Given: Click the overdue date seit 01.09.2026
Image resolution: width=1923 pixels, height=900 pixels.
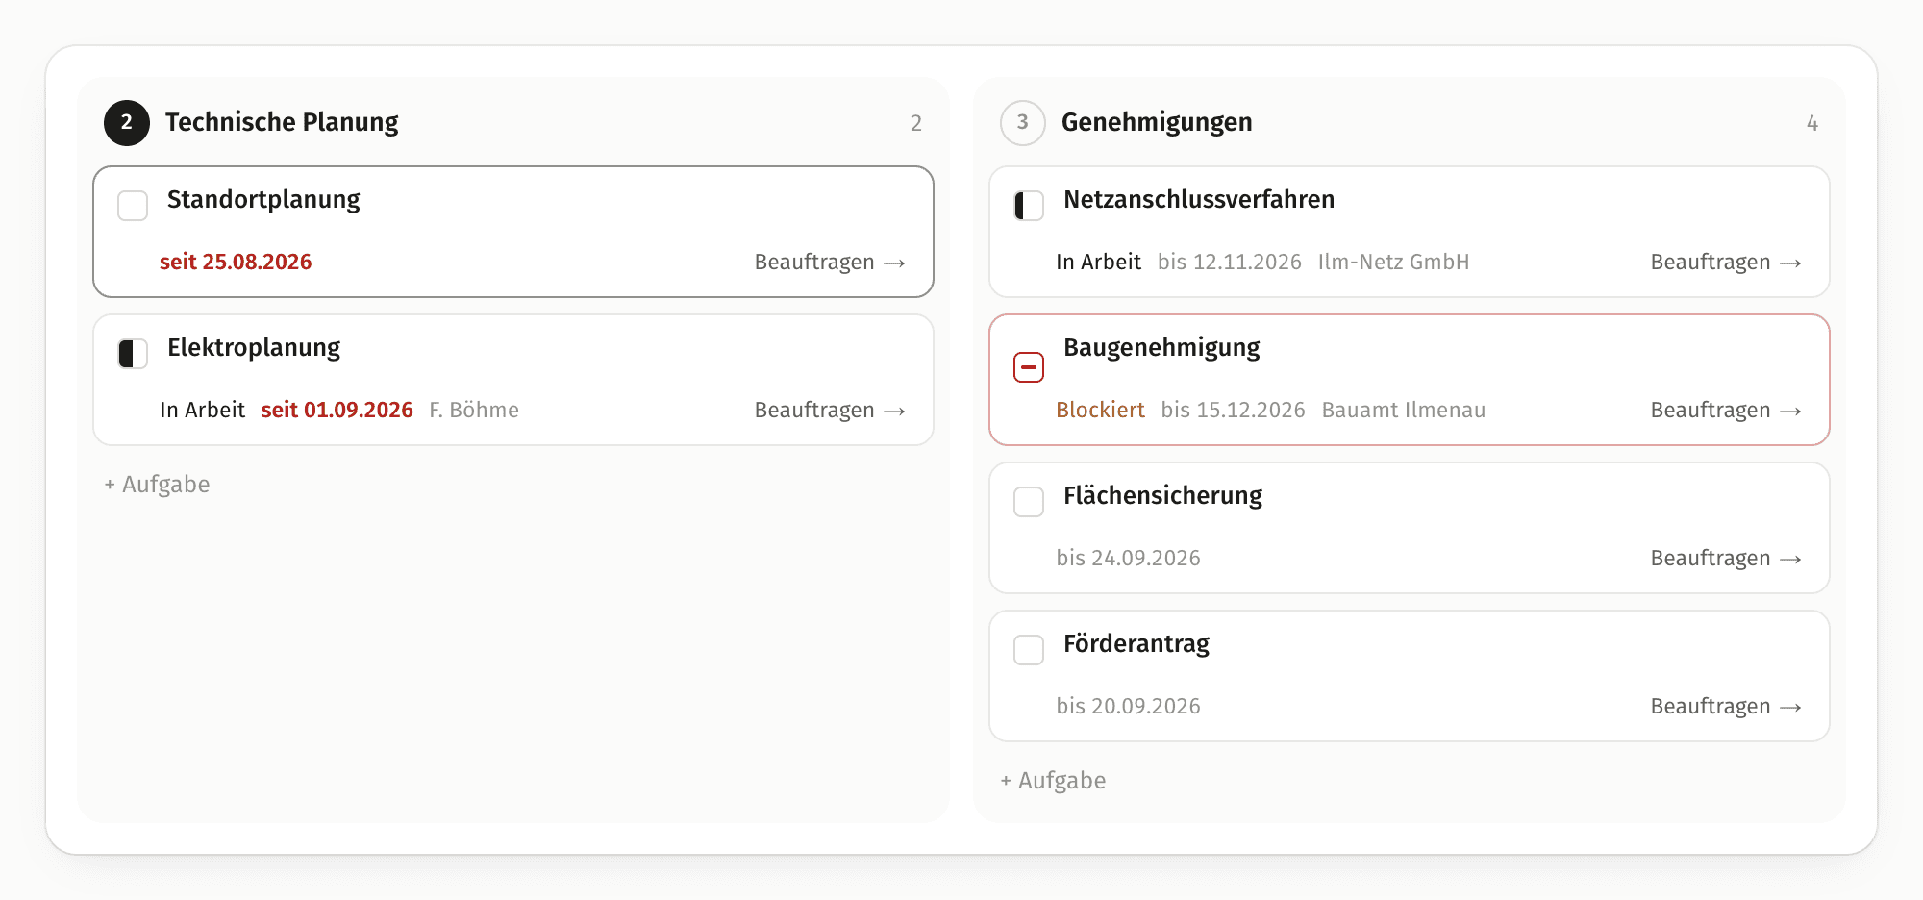Looking at the screenshot, I should point(337,411).
